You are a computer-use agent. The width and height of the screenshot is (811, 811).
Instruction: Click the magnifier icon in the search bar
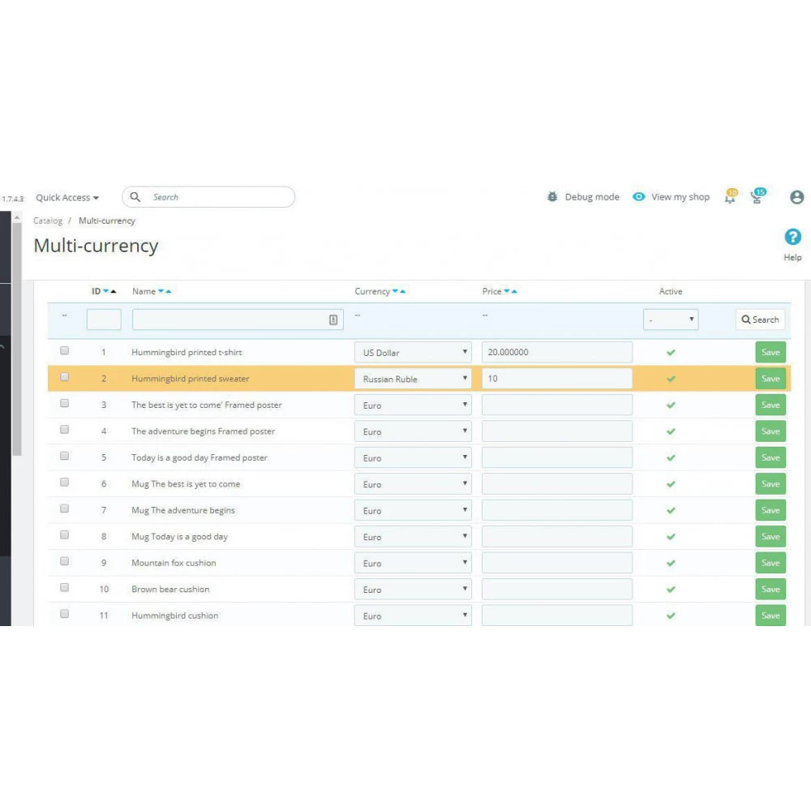pos(135,196)
